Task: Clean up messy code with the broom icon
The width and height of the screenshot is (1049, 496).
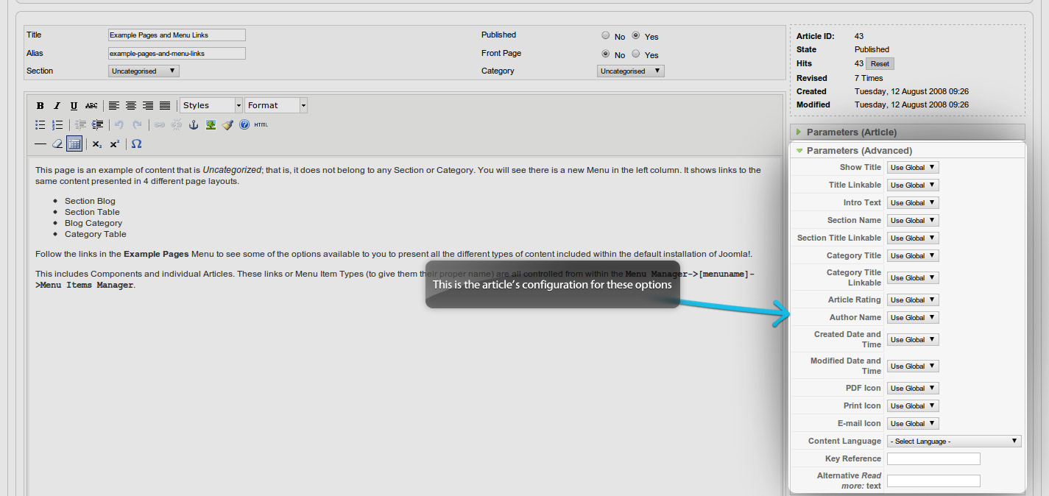Action: [227, 125]
